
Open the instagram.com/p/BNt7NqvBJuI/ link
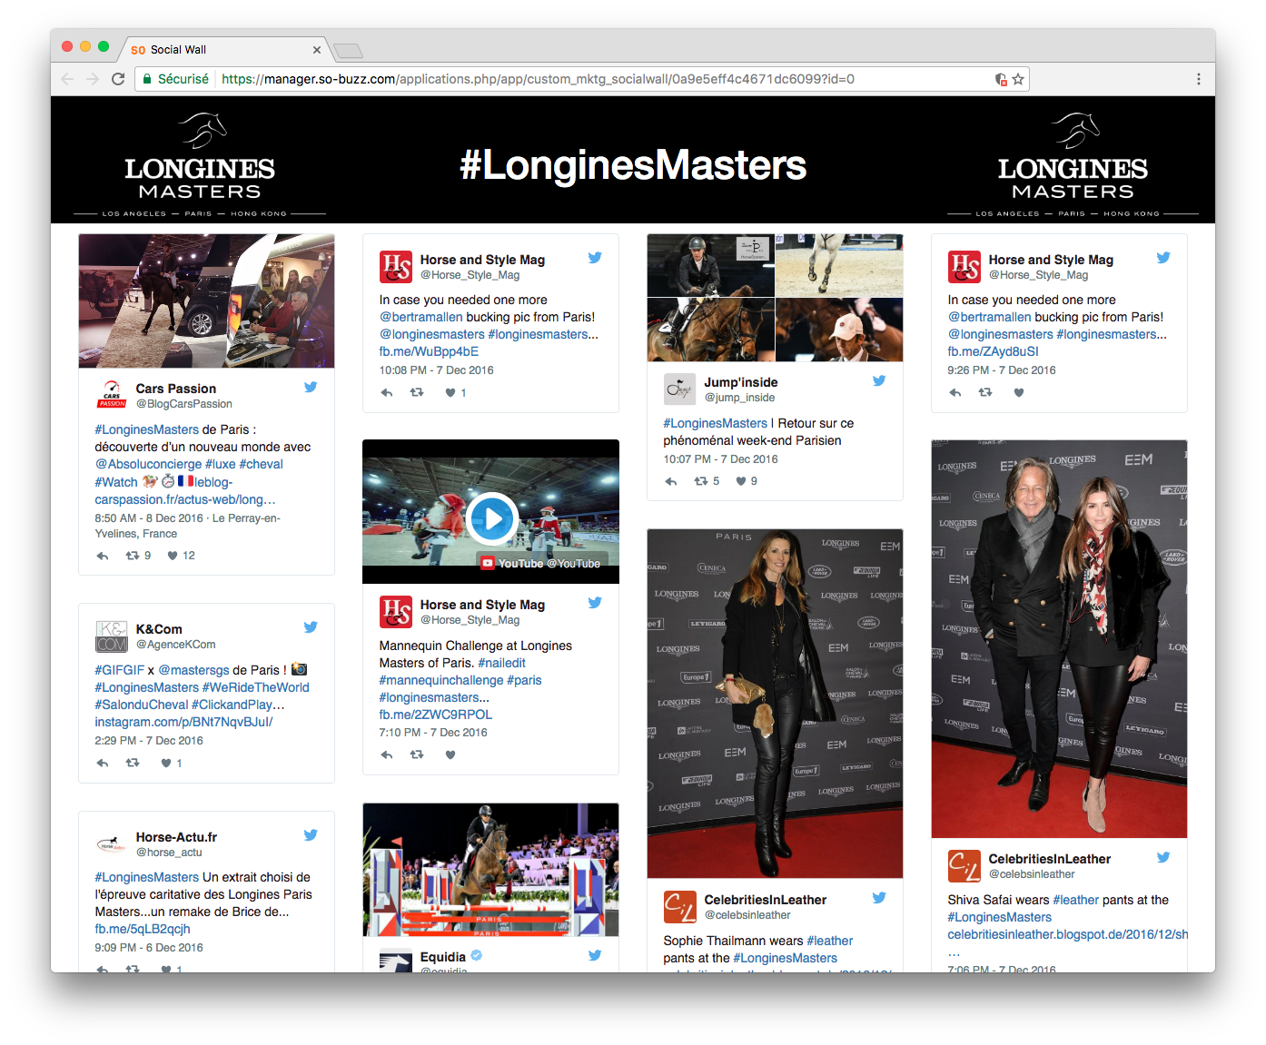[183, 722]
